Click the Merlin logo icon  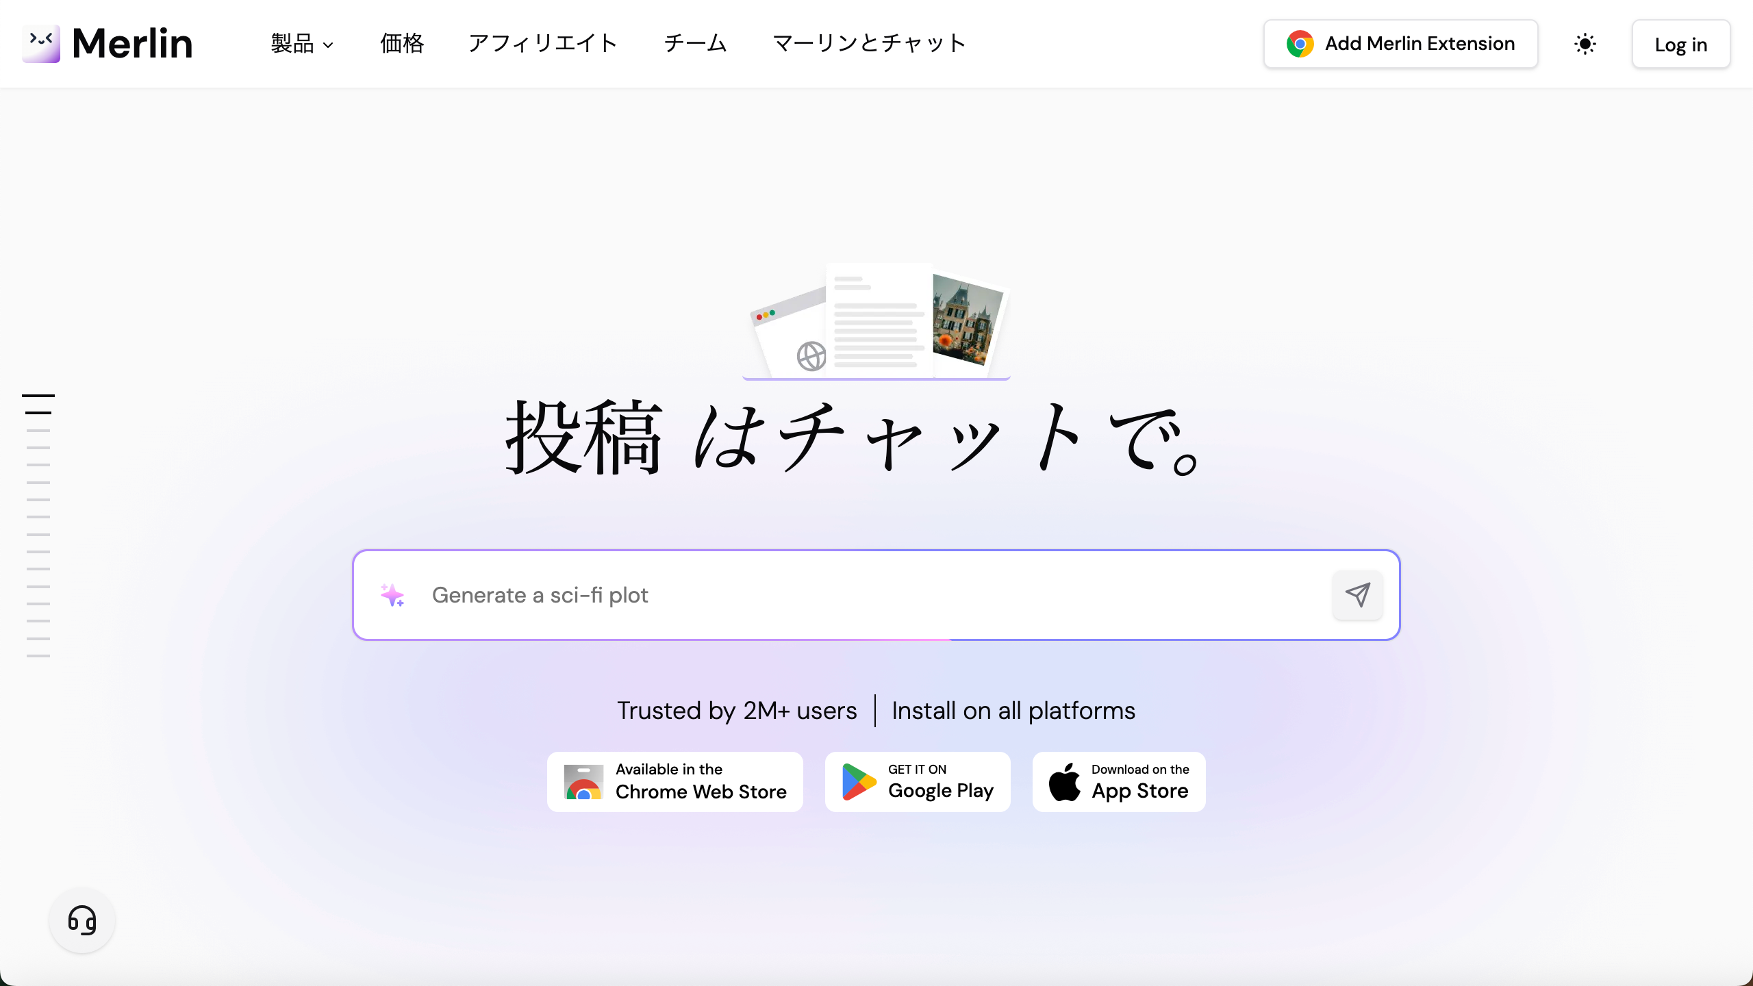click(x=41, y=43)
